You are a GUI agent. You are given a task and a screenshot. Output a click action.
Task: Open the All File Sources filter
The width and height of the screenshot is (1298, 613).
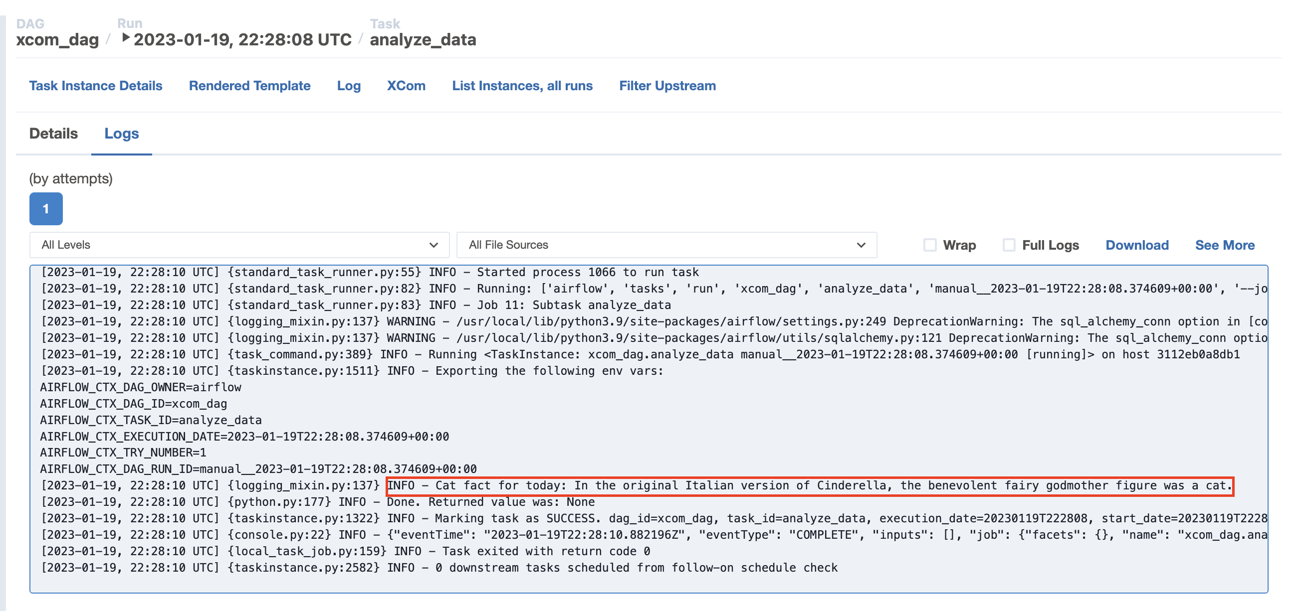[666, 245]
